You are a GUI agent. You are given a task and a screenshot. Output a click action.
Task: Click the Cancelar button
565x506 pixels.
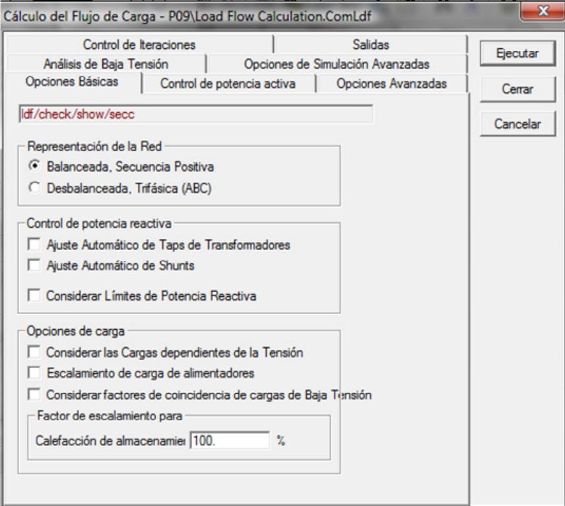(x=511, y=123)
